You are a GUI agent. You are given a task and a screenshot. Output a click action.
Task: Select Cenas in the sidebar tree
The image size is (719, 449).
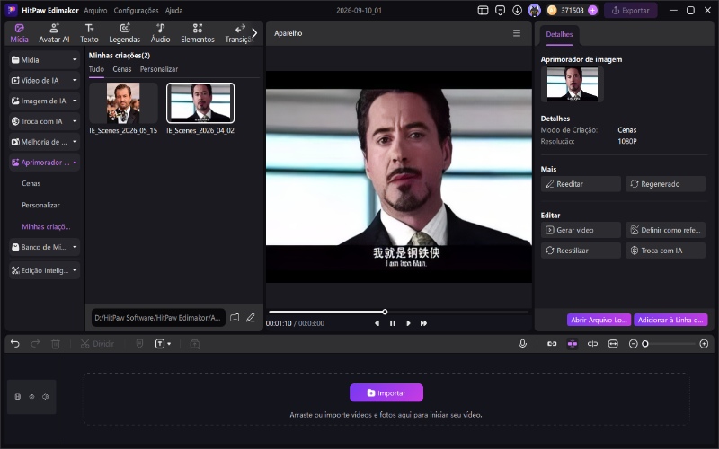point(31,183)
